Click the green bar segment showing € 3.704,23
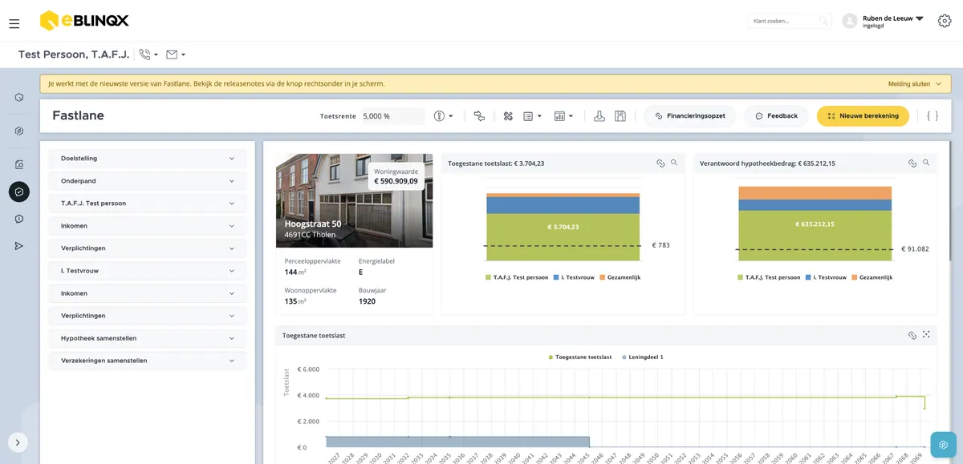The image size is (963, 464). point(563,237)
